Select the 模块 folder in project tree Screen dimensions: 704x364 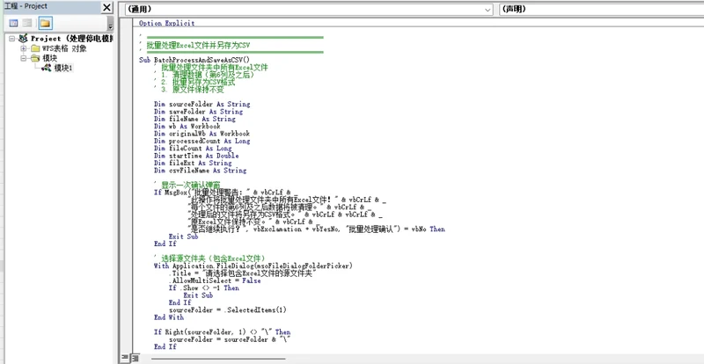50,58
